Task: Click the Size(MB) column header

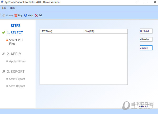Action: pyautogui.click(x=106, y=31)
